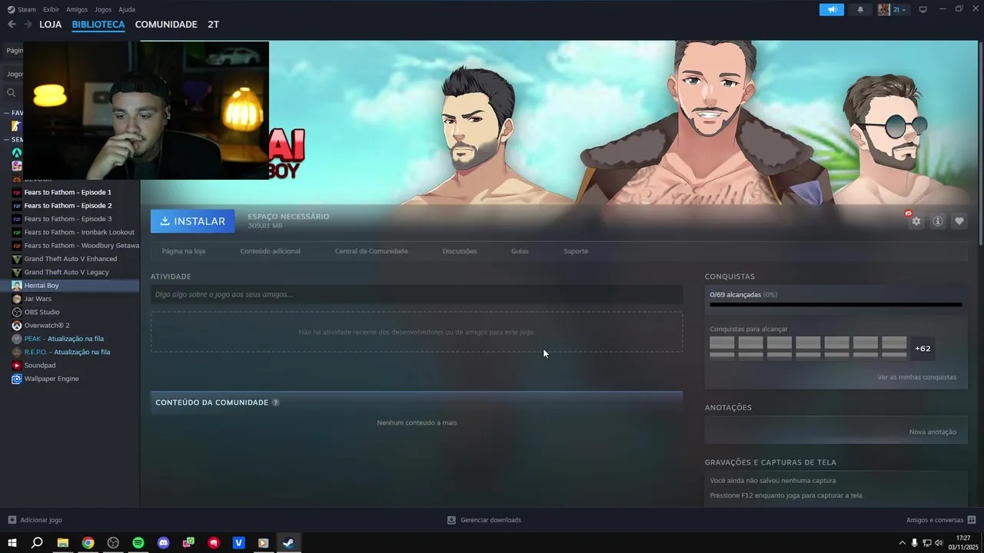This screenshot has height=553, width=984.
Task: Open OBS Studio from taskbar
Action: [113, 543]
